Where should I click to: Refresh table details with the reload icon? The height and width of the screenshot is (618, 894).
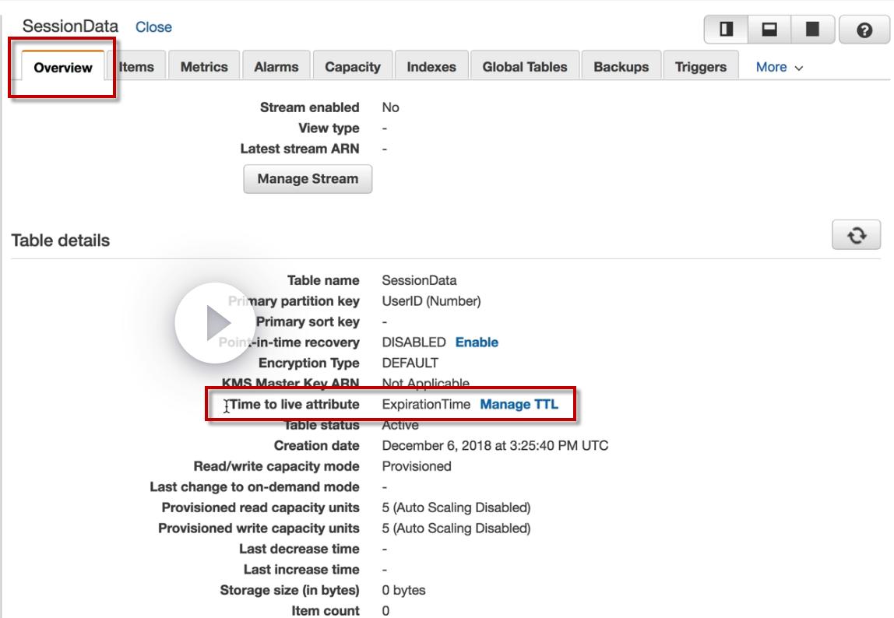(857, 235)
